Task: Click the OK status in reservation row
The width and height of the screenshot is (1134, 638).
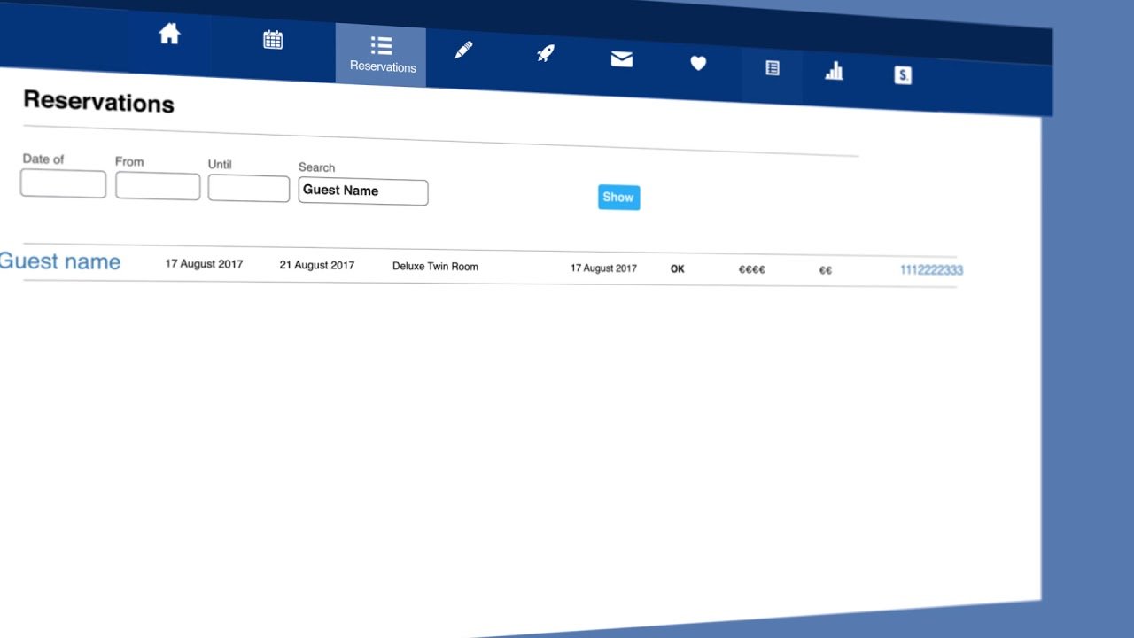Action: click(x=678, y=268)
